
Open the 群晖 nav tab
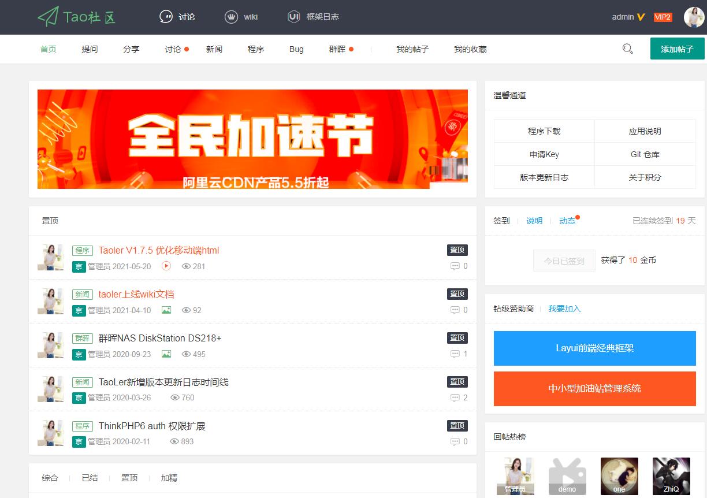point(337,49)
